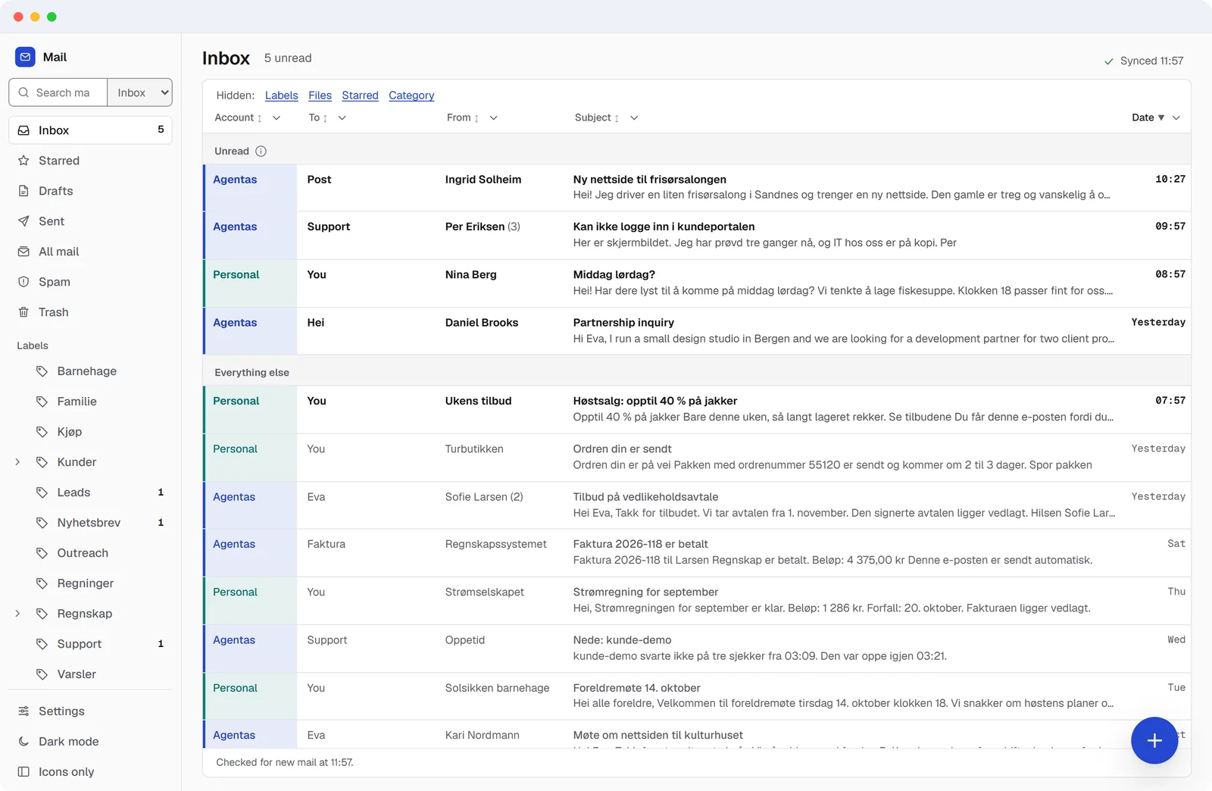Image resolution: width=1212 pixels, height=791 pixels.
Task: Click the Spam shield icon
Action: click(x=23, y=282)
